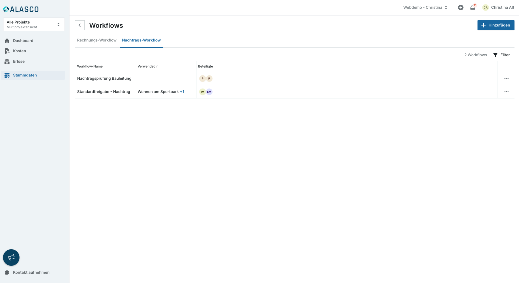Click the Erlöse sidebar icon

pos(7,61)
